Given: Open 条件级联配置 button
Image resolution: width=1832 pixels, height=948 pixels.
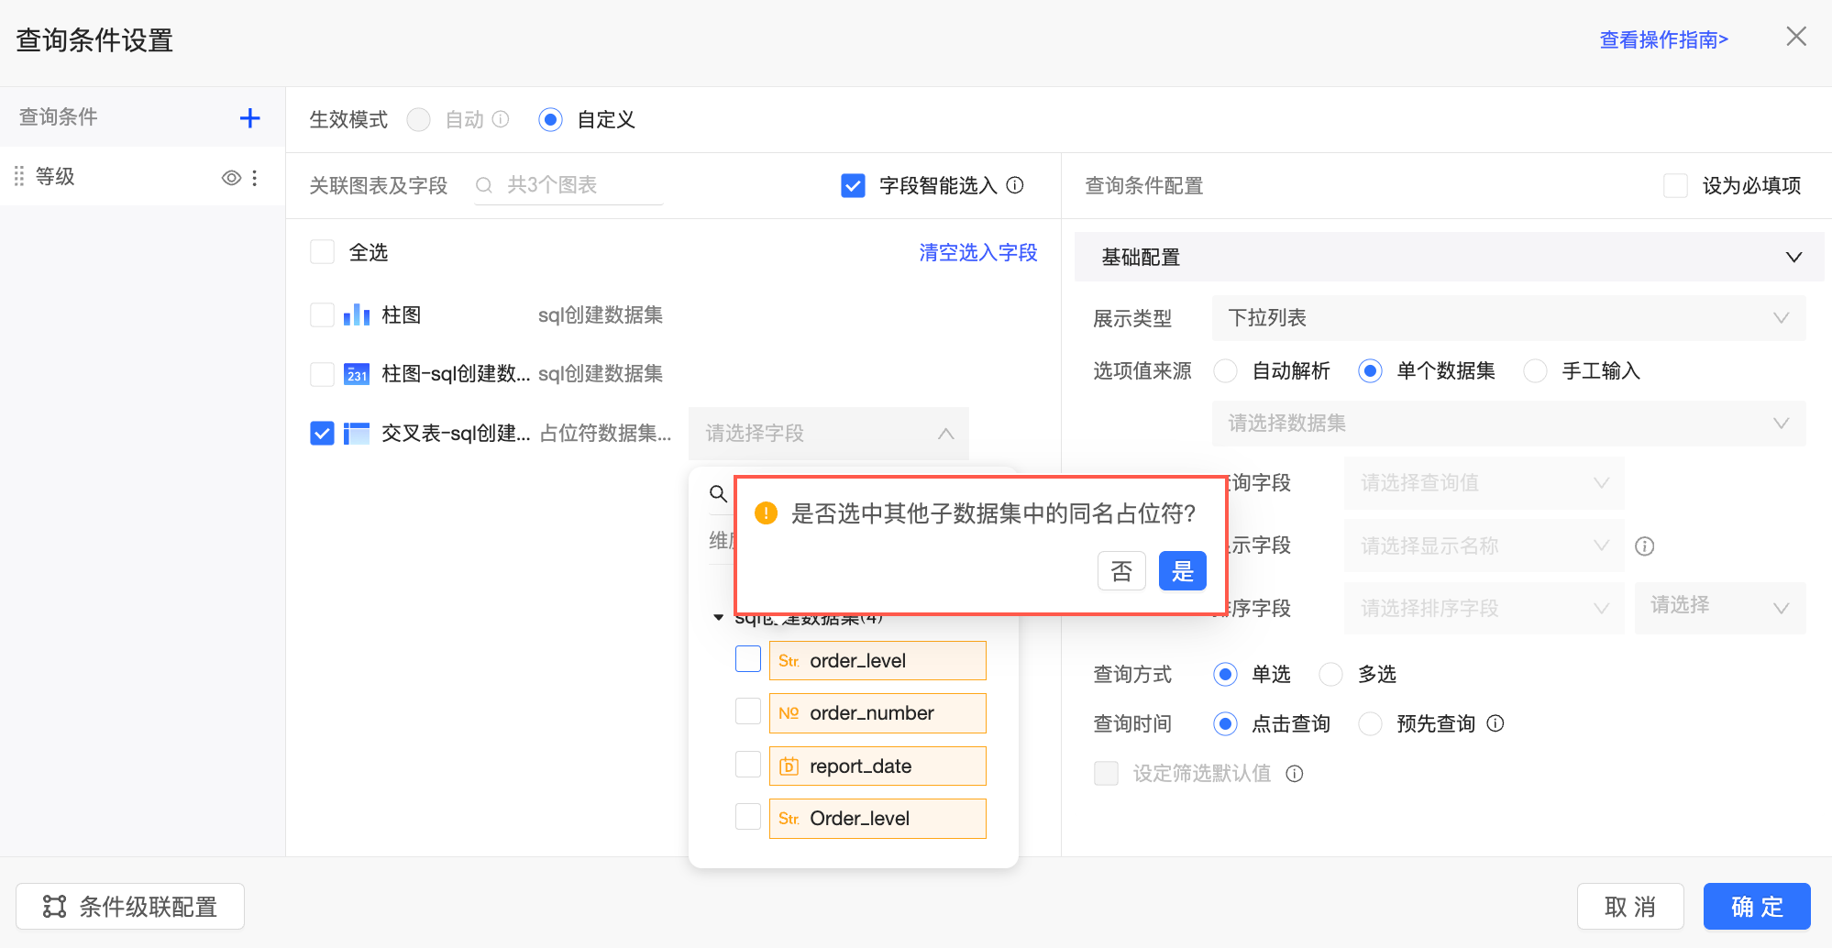Looking at the screenshot, I should pyautogui.click(x=130, y=907).
